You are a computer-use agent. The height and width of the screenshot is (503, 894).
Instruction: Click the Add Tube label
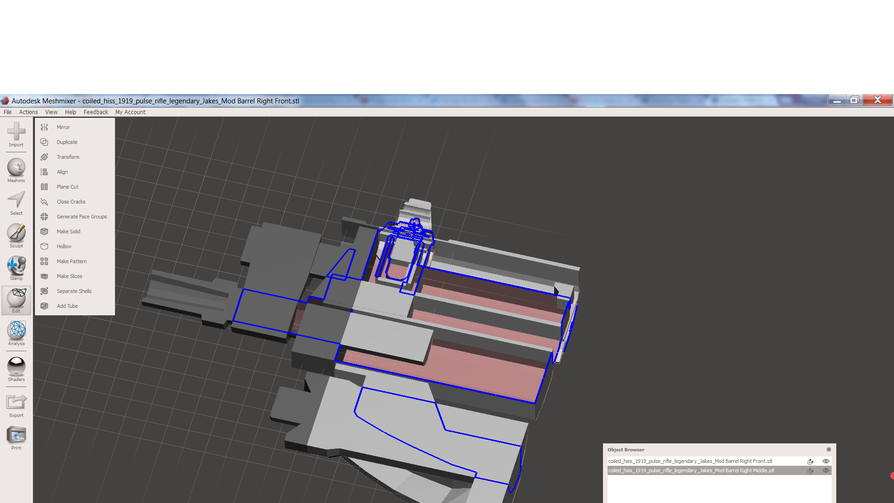click(67, 306)
